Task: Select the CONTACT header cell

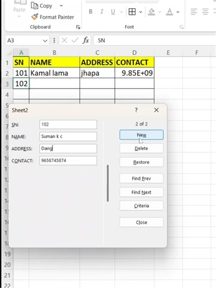Action: tap(134, 62)
